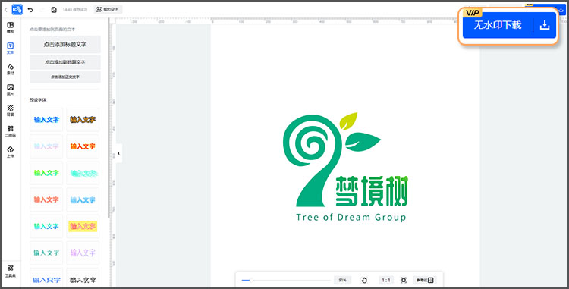Open the 二维码 QR code sidebar tab
This screenshot has height=289, width=569.
pos(11,131)
